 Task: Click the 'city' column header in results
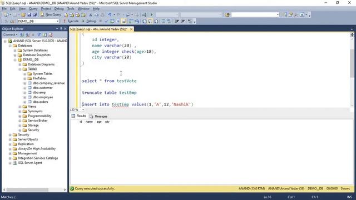(107, 122)
